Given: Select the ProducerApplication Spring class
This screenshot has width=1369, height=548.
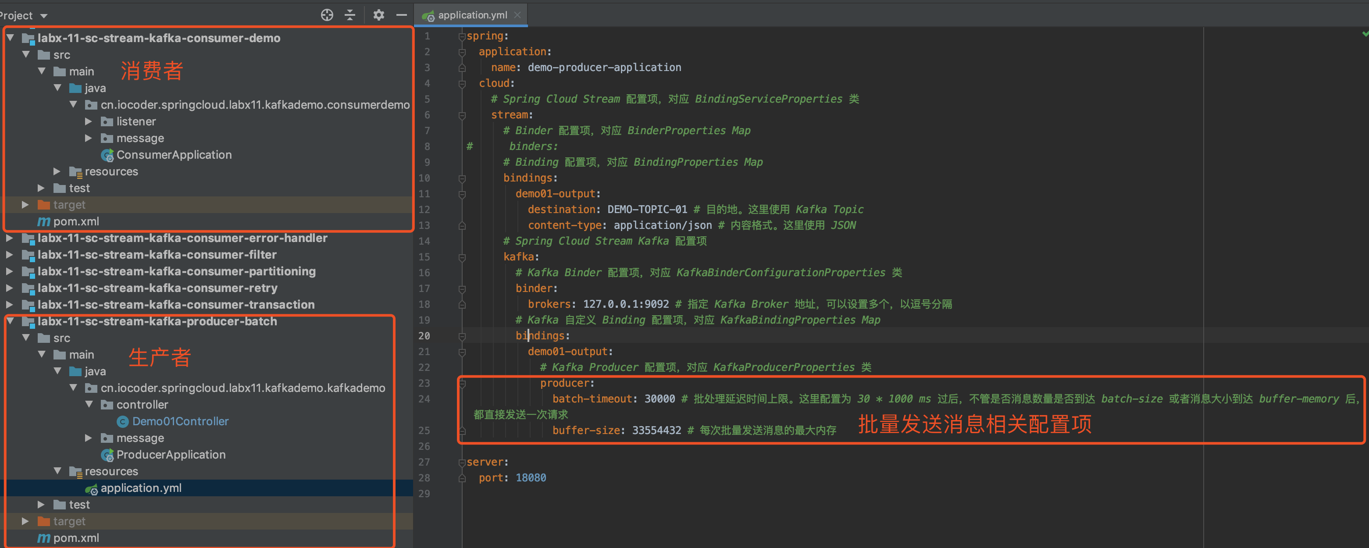Looking at the screenshot, I should tap(170, 455).
